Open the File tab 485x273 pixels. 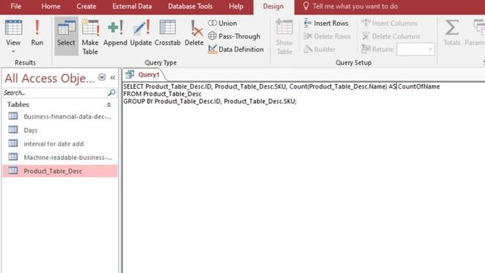[x=16, y=7]
